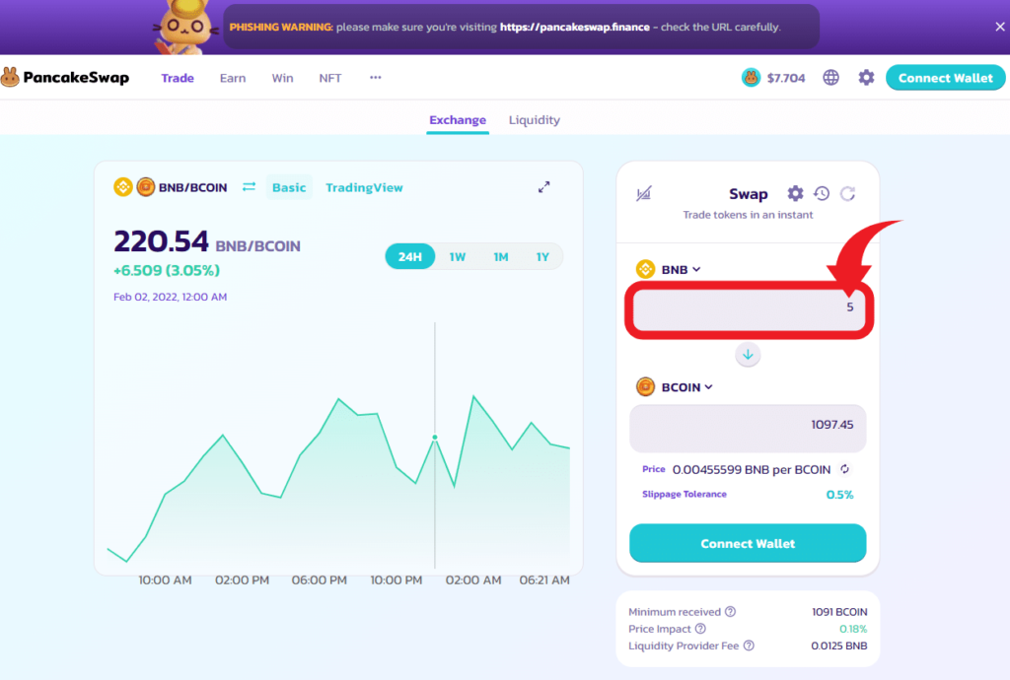This screenshot has height=680, width=1010.
Task: Click the BNB coin icon in chart header
Action: point(123,187)
